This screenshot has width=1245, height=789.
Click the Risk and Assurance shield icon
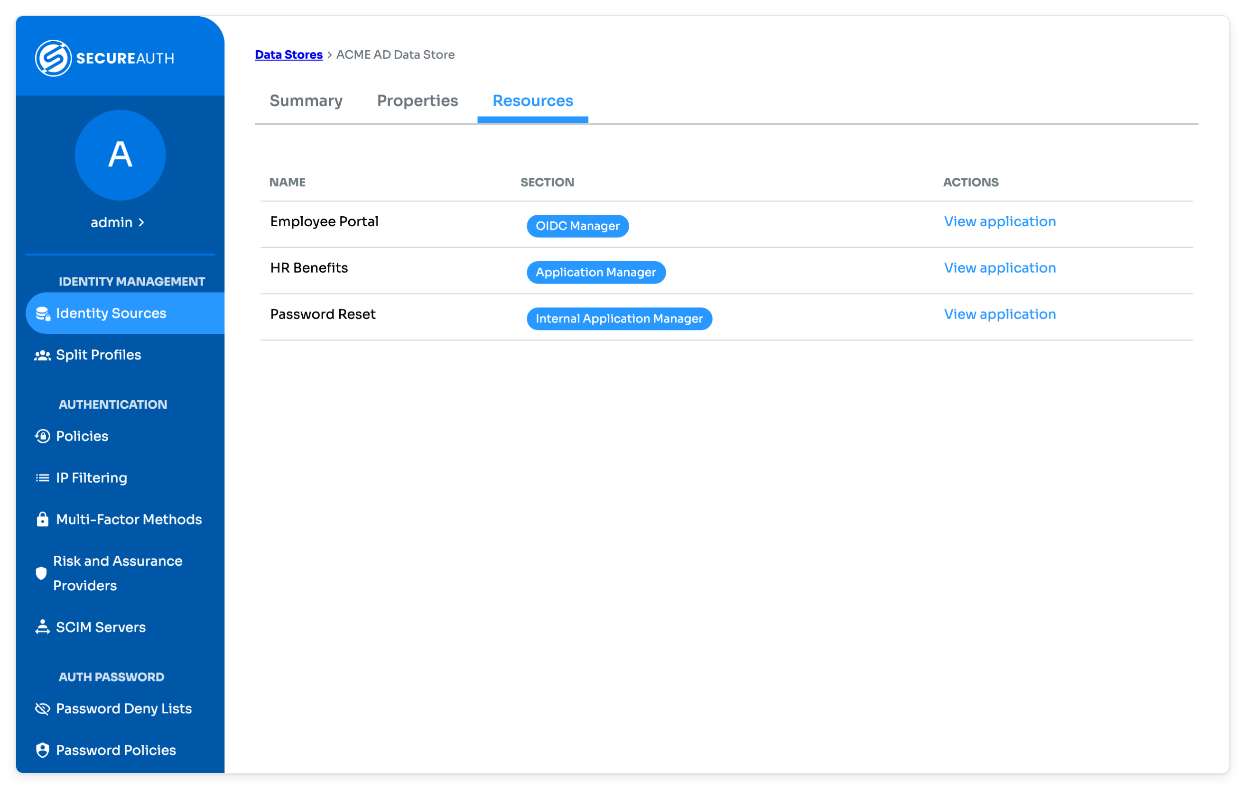pyautogui.click(x=41, y=573)
